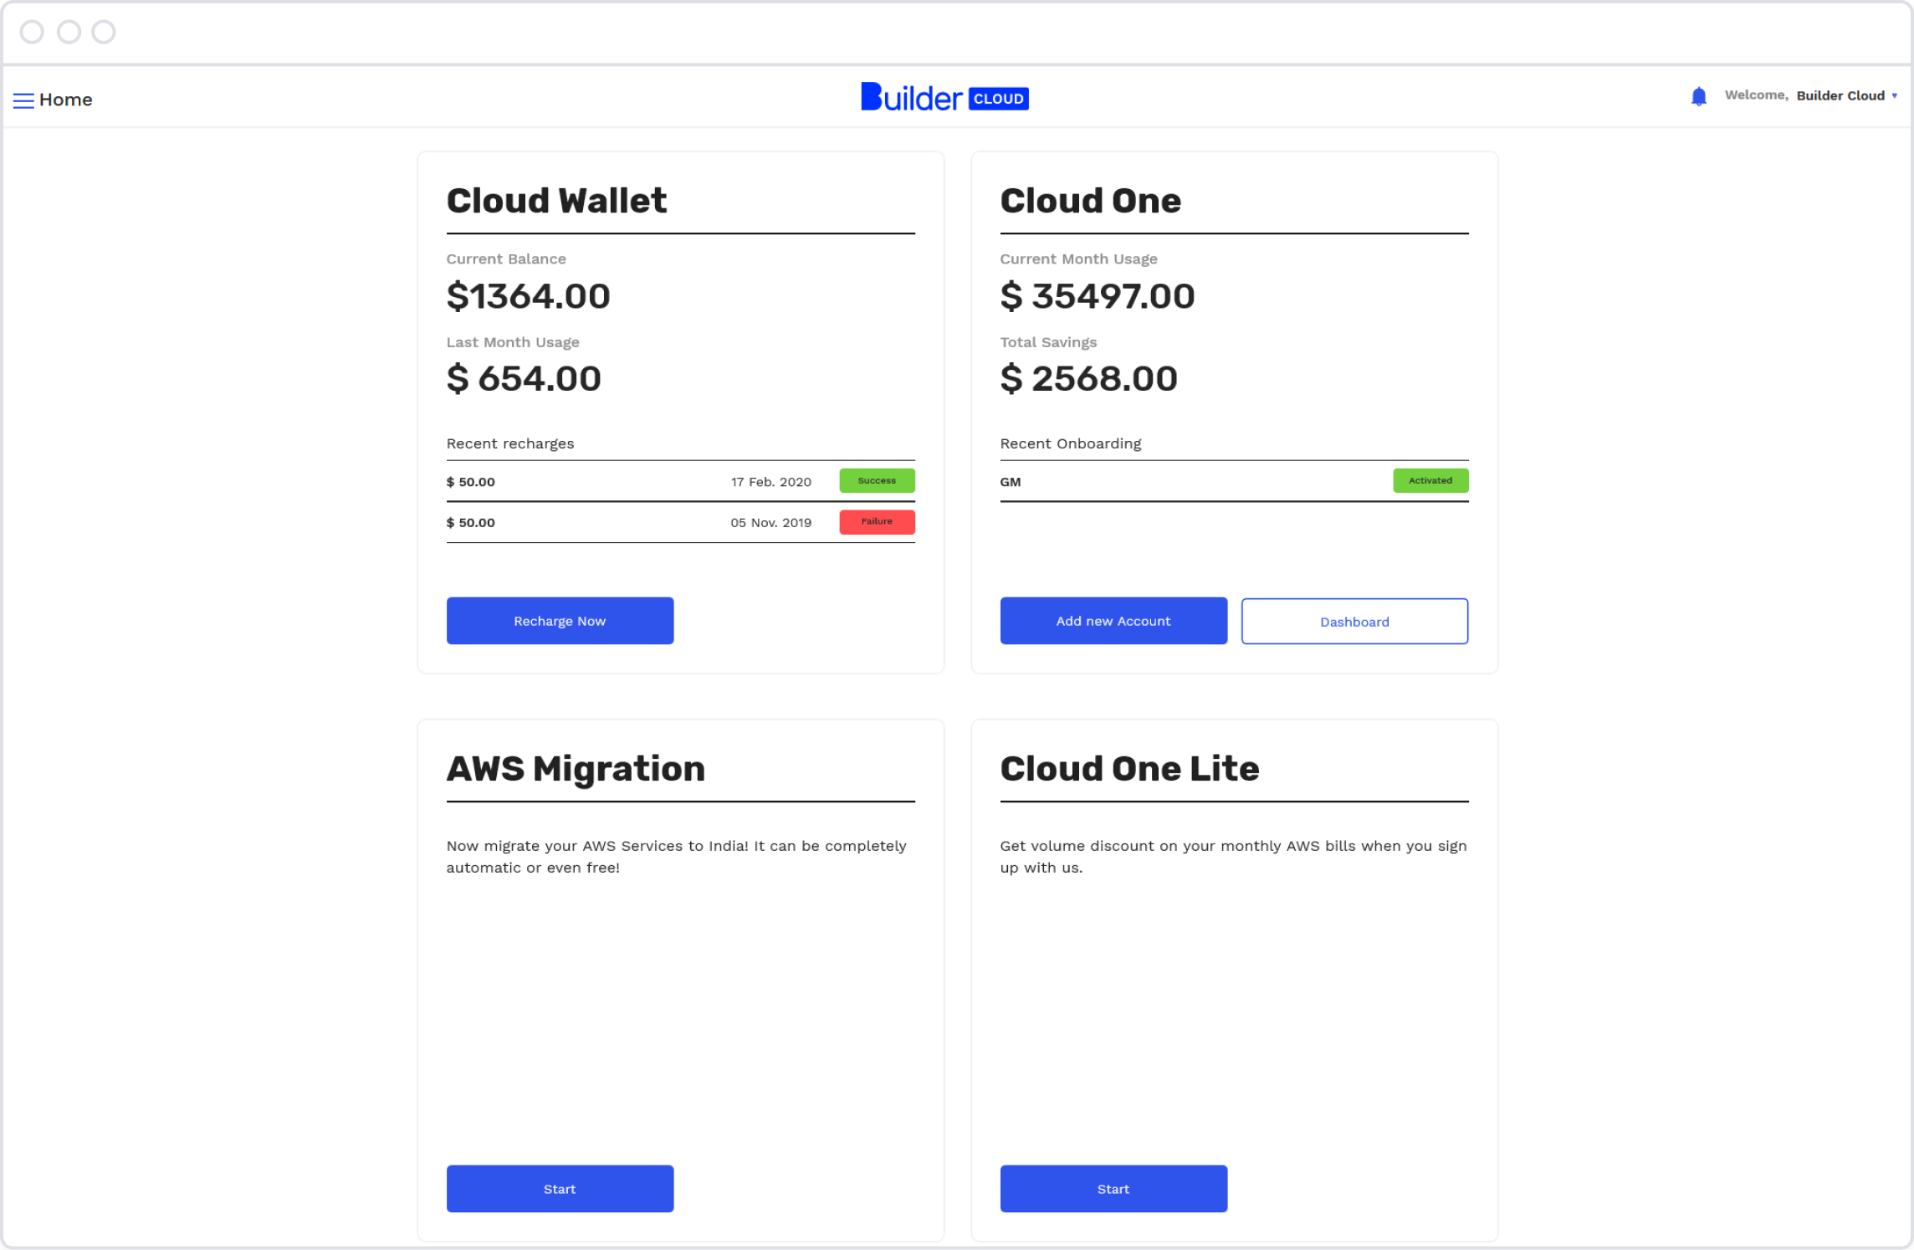Click the Success status badge
The width and height of the screenshot is (1914, 1250).
point(877,480)
